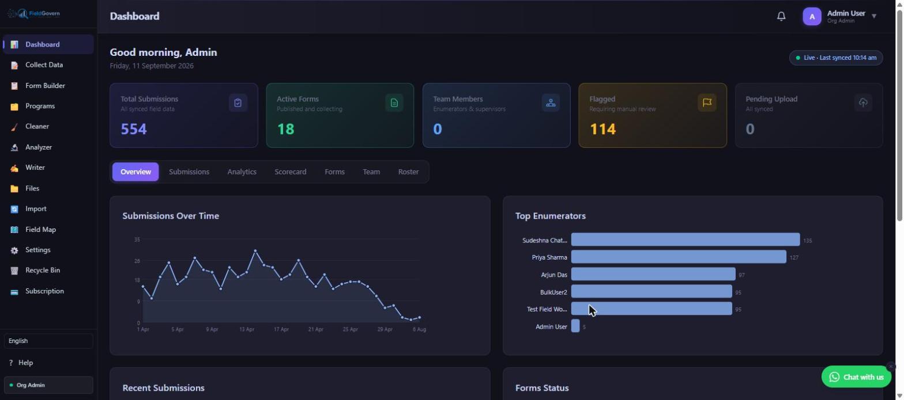The height and width of the screenshot is (400, 904).
Task: Click the Collect Data sidebar icon
Action: pyautogui.click(x=14, y=65)
